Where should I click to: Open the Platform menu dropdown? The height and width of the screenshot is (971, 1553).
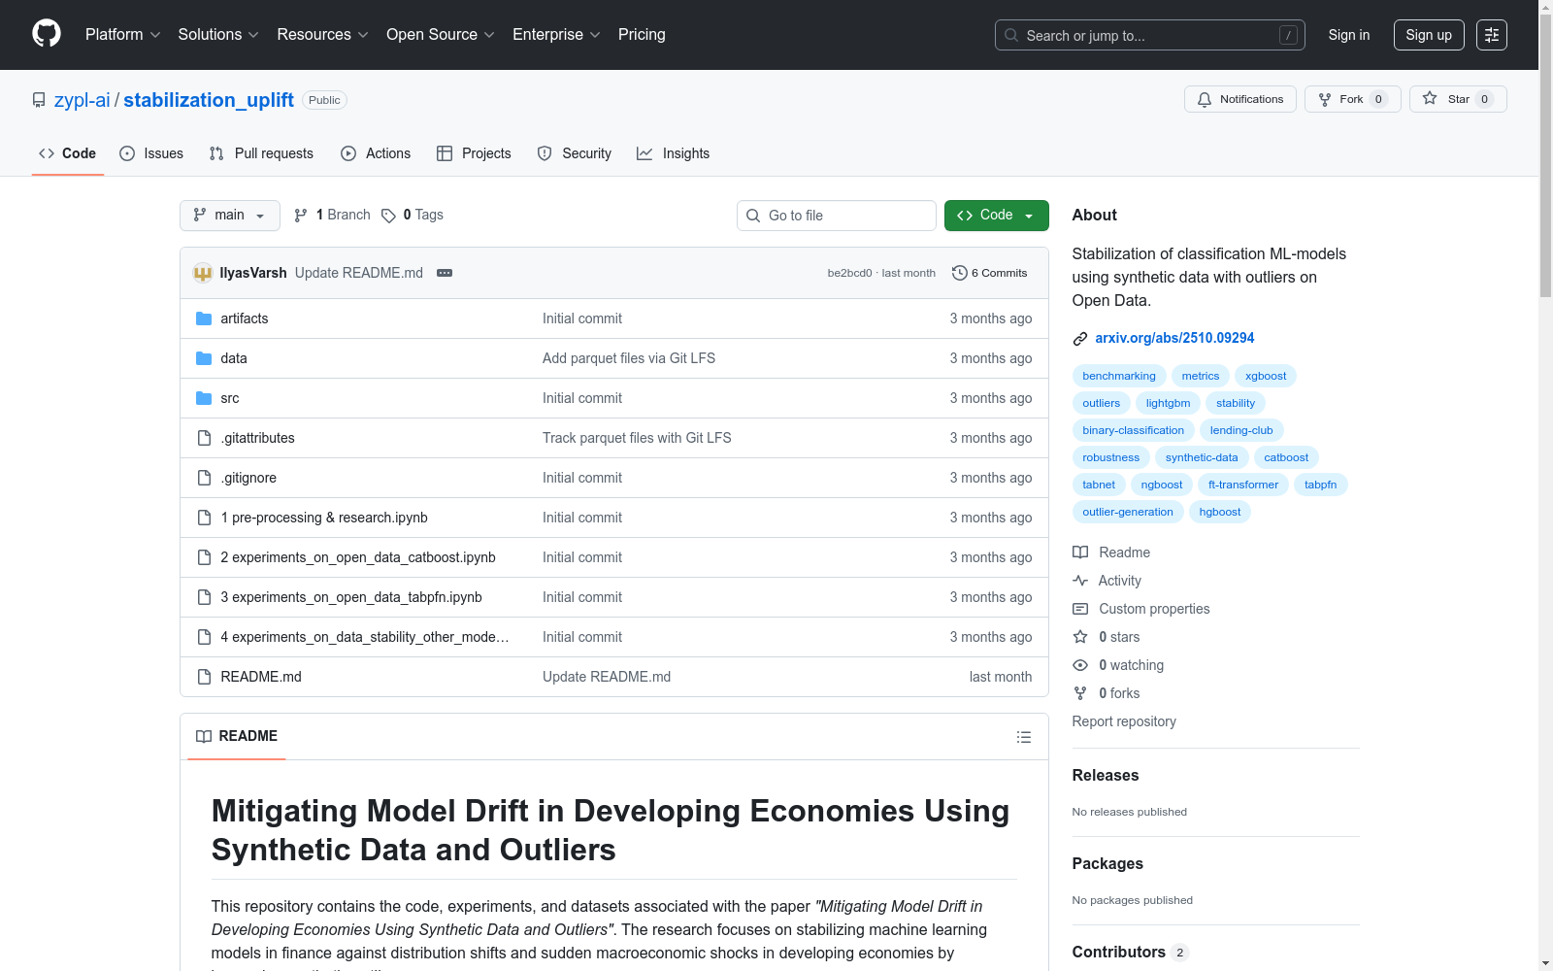pyautogui.click(x=122, y=34)
